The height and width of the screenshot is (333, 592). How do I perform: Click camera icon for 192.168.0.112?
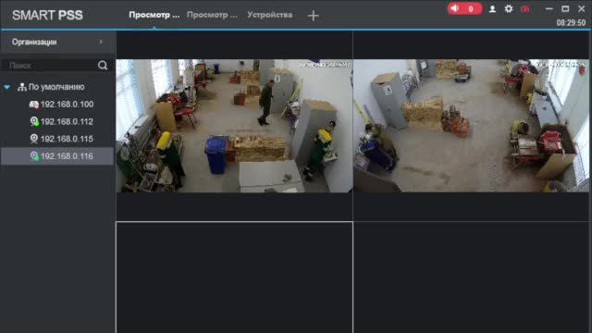point(34,121)
